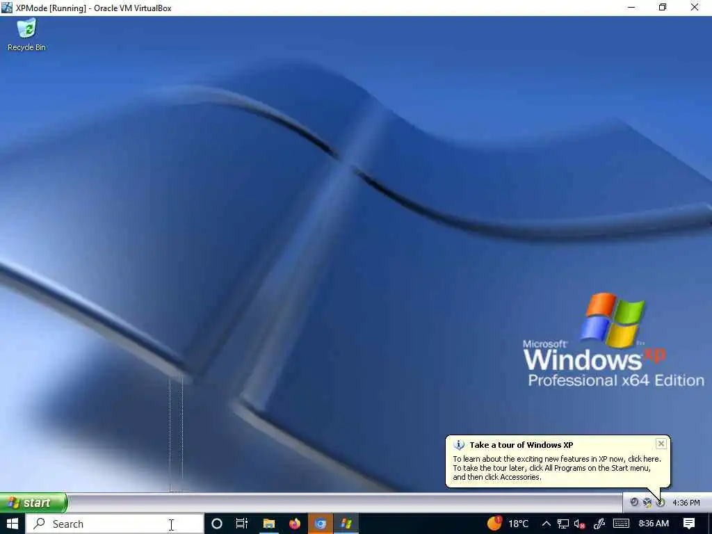
Task: Open the Action Center notifications icon
Action: coord(689,524)
